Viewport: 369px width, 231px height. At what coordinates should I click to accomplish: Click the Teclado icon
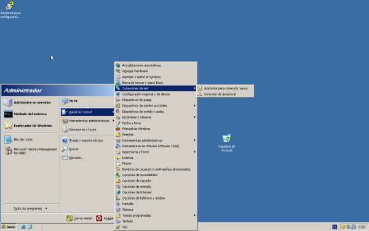click(118, 221)
